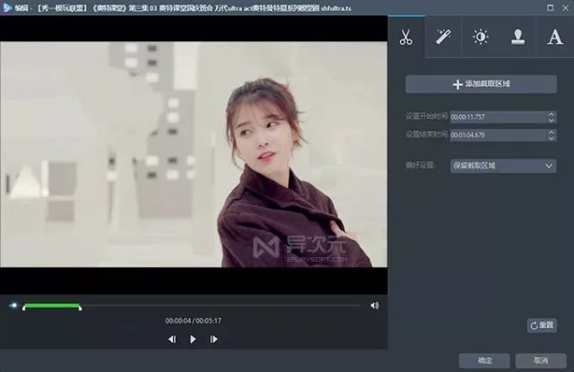The width and height of the screenshot is (574, 372).
Task: Open the brightness adjustment tab
Action: [x=481, y=37]
